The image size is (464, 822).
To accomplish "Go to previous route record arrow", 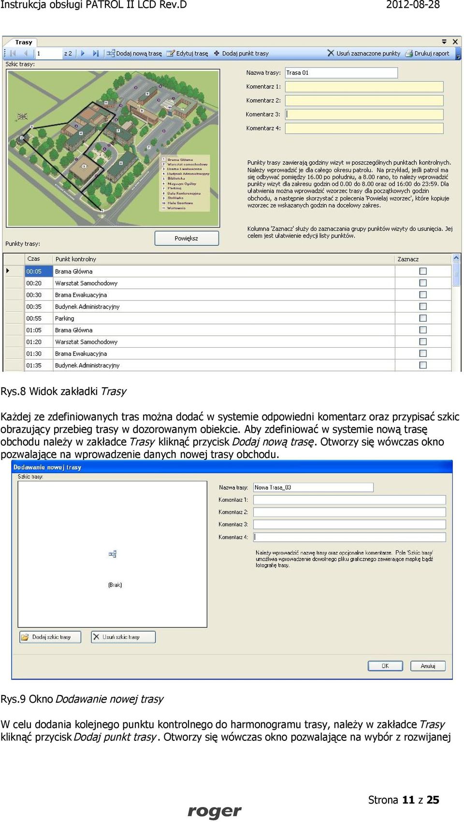I will 26,54.
